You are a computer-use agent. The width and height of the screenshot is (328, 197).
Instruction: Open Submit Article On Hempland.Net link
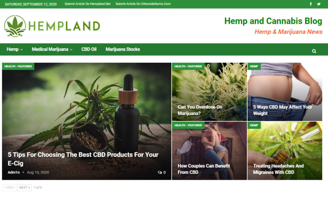87,4
